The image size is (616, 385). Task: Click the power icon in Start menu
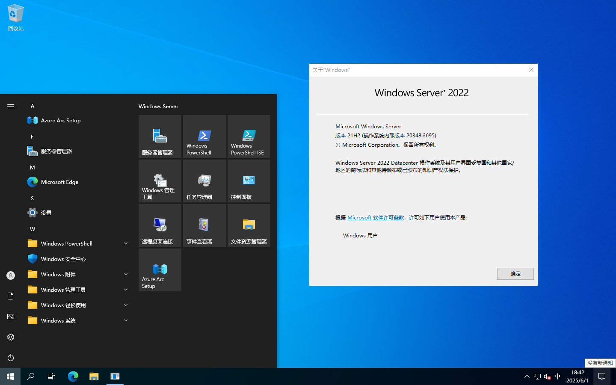[x=10, y=358]
